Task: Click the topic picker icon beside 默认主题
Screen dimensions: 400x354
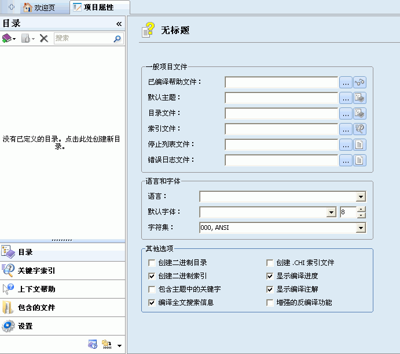Action: pyautogui.click(x=359, y=98)
